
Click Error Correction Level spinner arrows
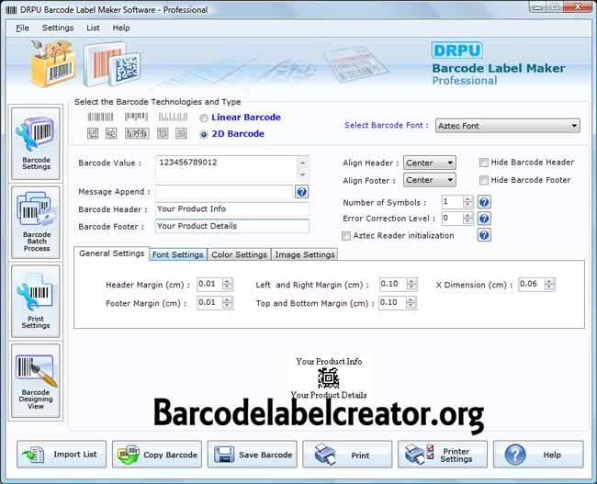[467, 219]
